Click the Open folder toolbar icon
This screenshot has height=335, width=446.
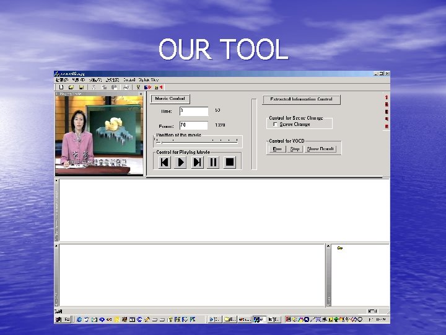71,87
